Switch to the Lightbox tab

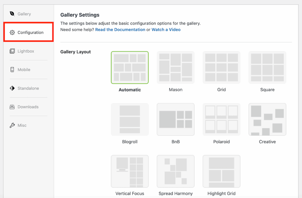tap(26, 51)
